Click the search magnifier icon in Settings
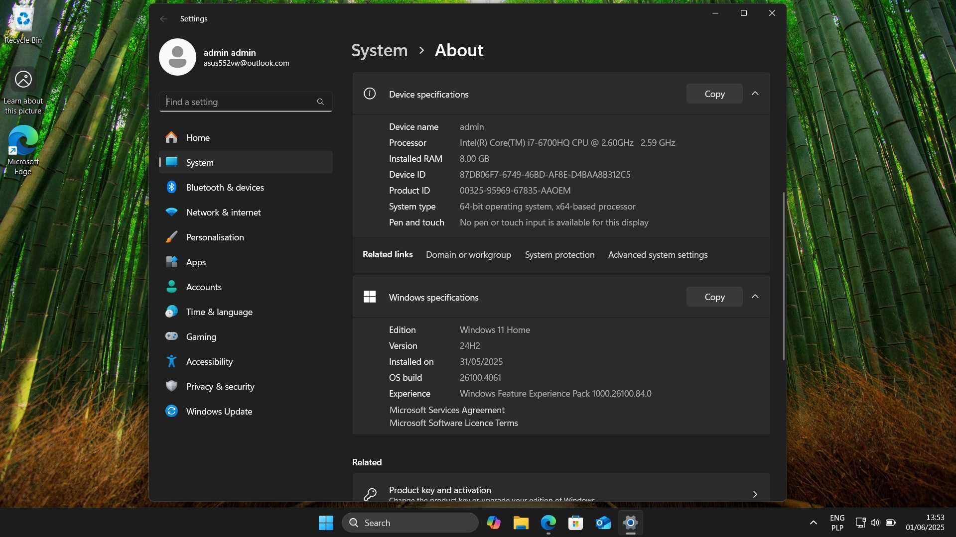956x537 pixels. click(x=320, y=102)
